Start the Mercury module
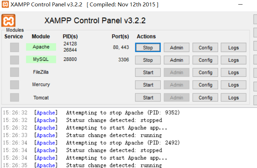Viewport: 257px width, 168px height. [148, 85]
